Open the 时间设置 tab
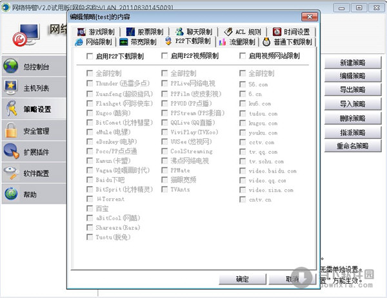 tap(292, 32)
